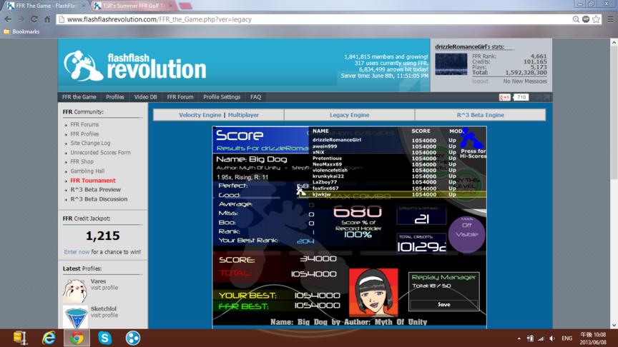Screen dimensions: 618x347
Task: Reload the page with the refresh icon
Action: coord(34,19)
